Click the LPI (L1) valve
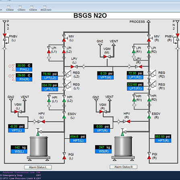This screenshot has width=180, height=180. coord(49,50)
